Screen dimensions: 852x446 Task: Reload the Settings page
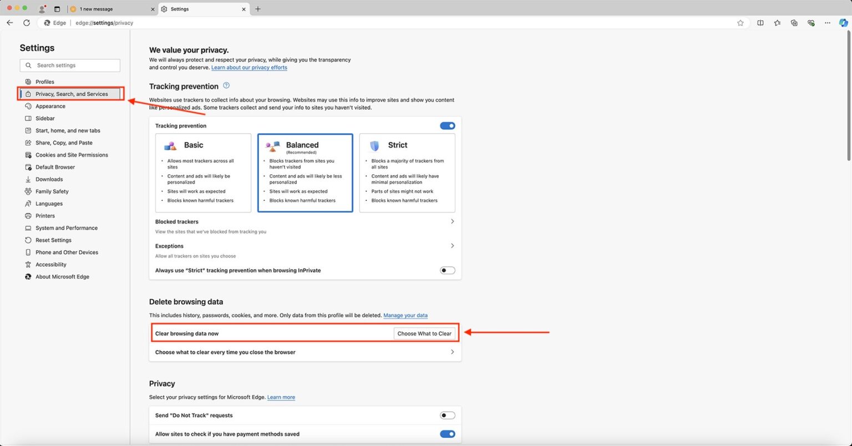[27, 23]
